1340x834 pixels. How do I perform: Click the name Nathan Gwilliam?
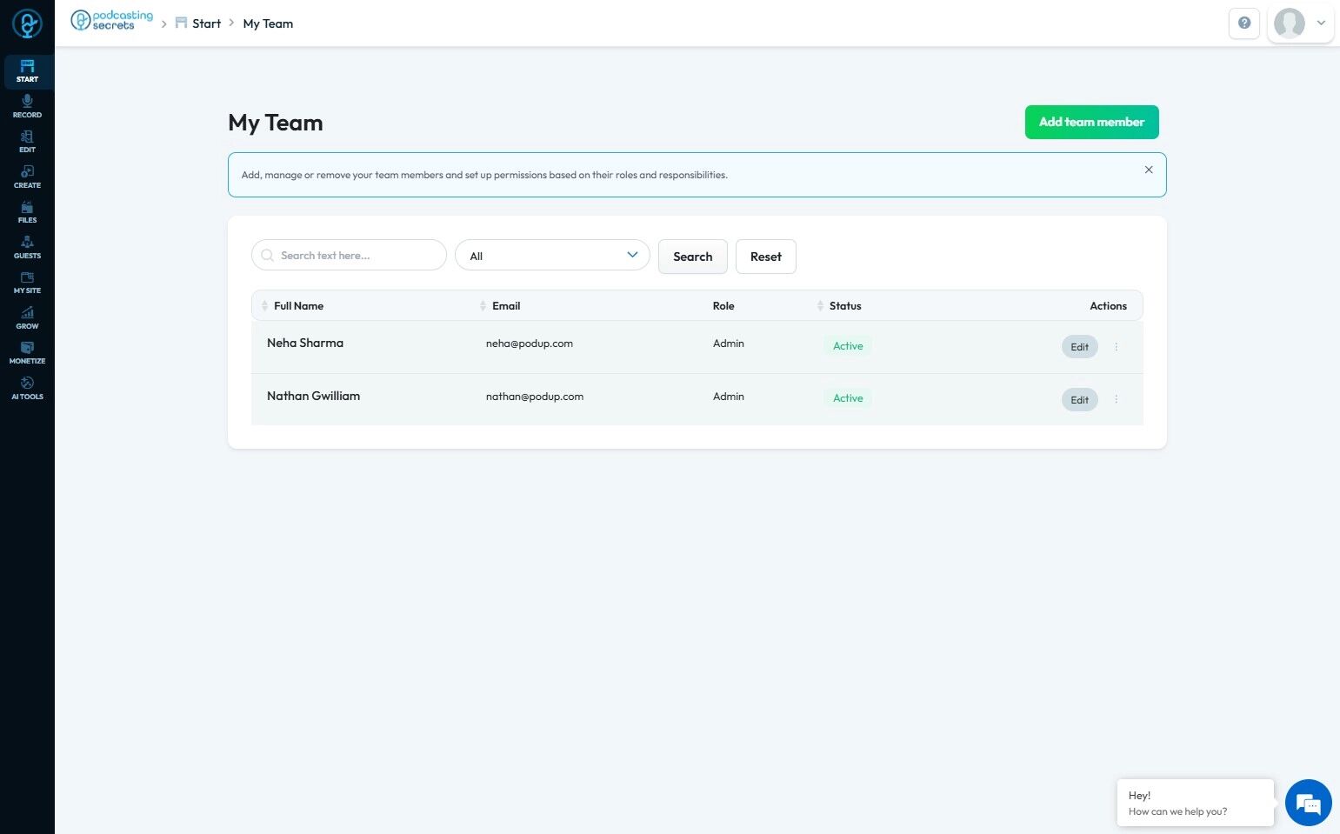click(313, 397)
